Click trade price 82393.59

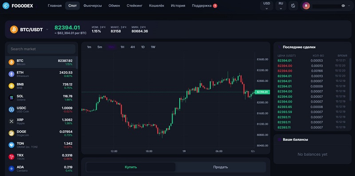pos(284,112)
